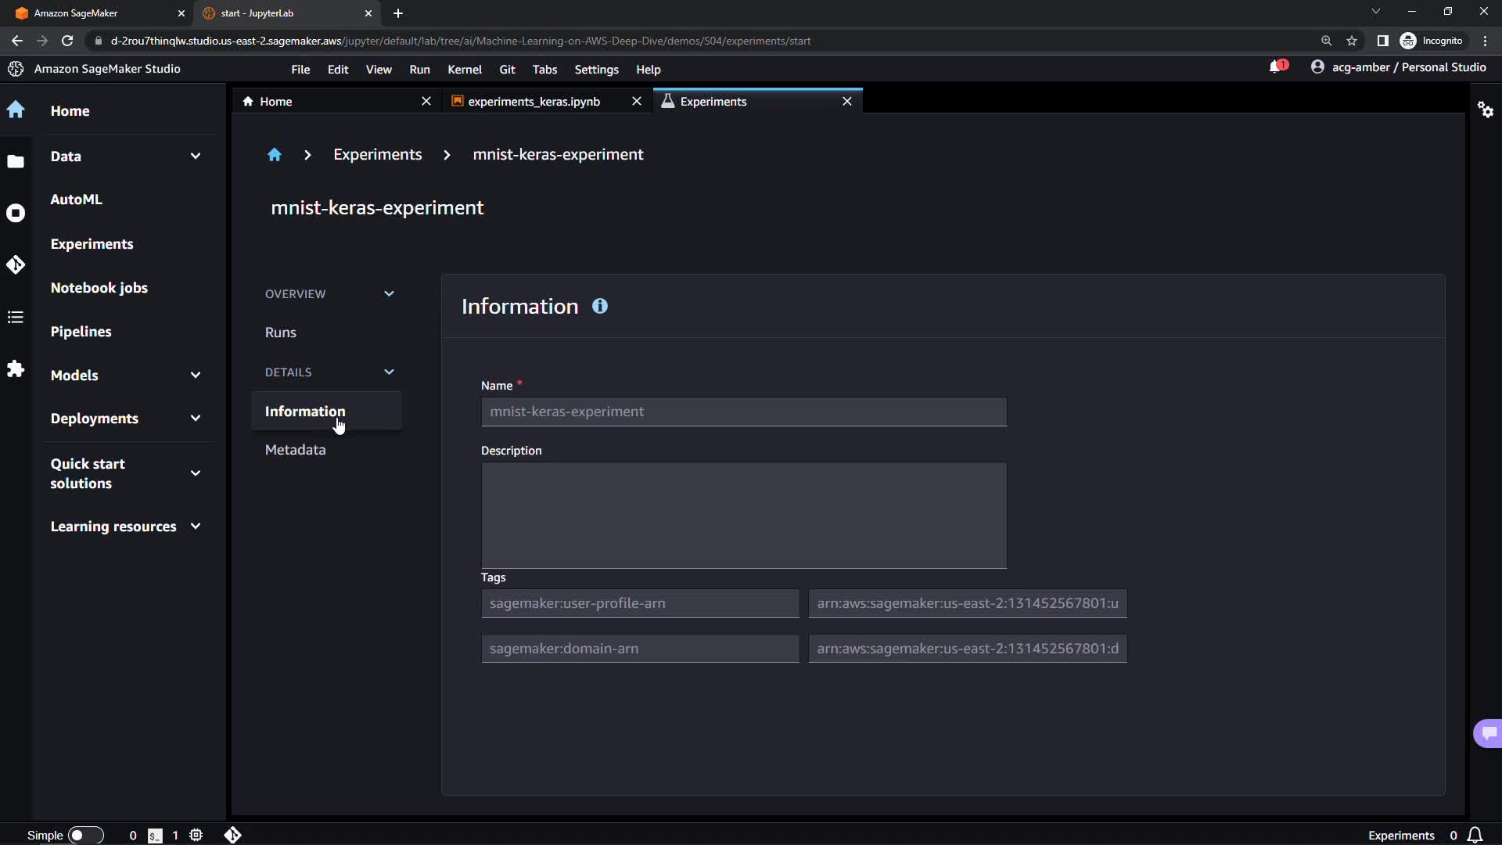Viewport: 1502px width, 845px height.
Task: Switch to experiments_keras.ipynb tab
Action: pos(534,102)
